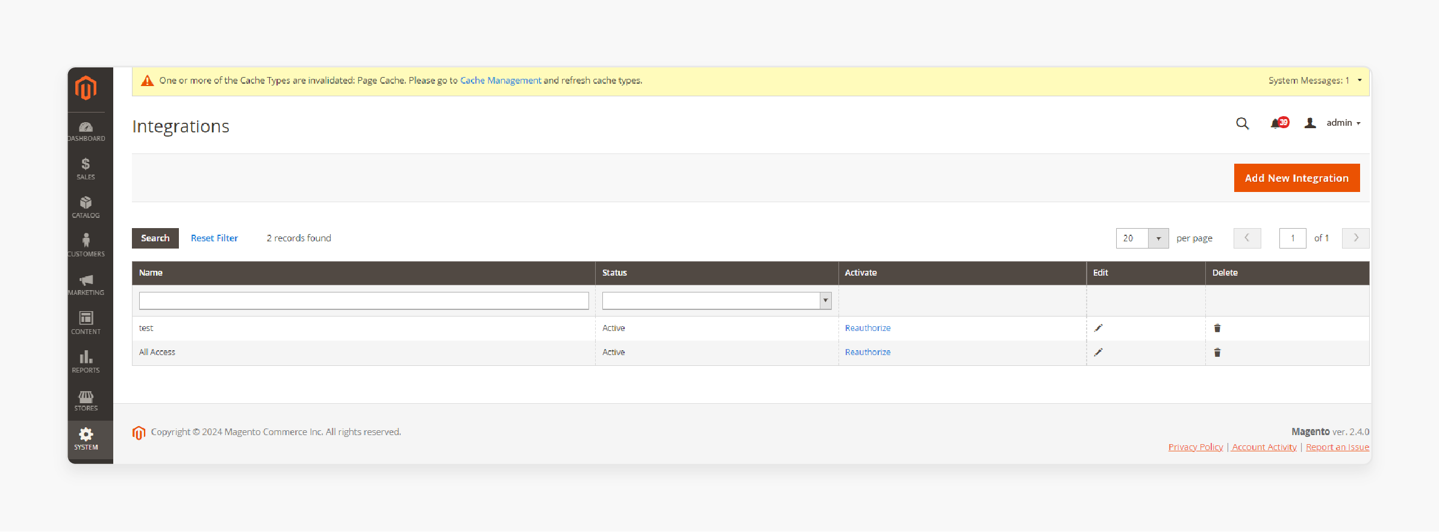
Task: Click the Name filter input field
Action: (x=364, y=300)
